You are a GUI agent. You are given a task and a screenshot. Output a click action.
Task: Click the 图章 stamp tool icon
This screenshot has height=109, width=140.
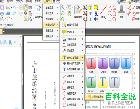pos(122,10)
